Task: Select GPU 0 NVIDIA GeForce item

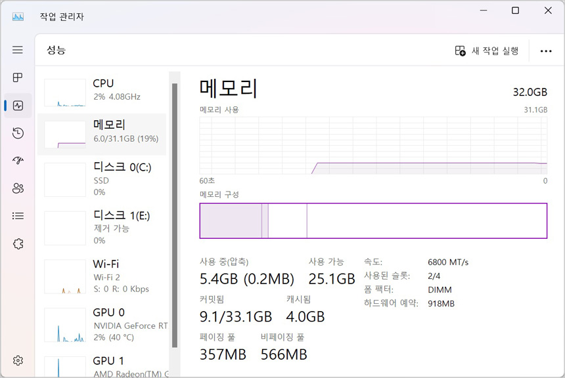Action: [102, 324]
